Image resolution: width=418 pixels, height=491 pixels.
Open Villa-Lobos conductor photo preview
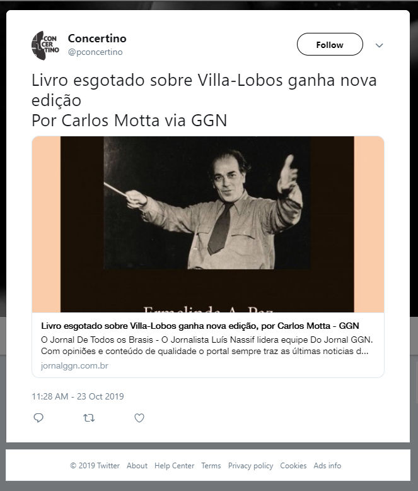tap(208, 224)
